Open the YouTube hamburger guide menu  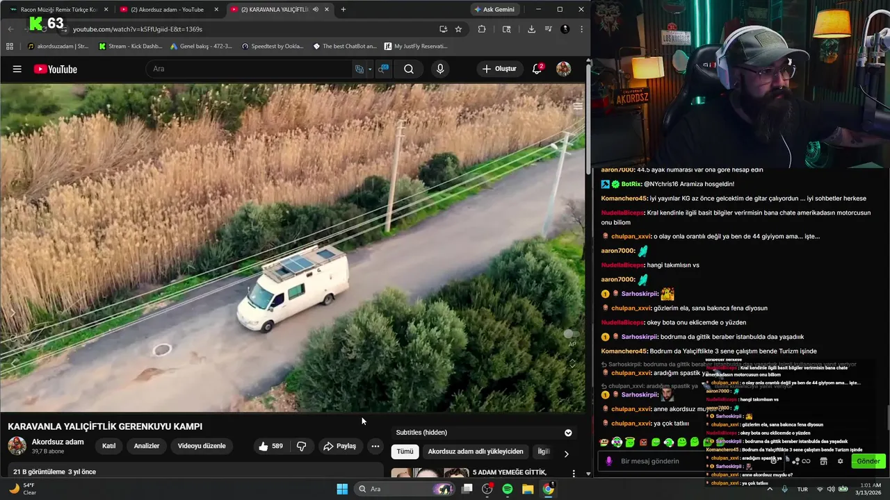pyautogui.click(x=17, y=69)
